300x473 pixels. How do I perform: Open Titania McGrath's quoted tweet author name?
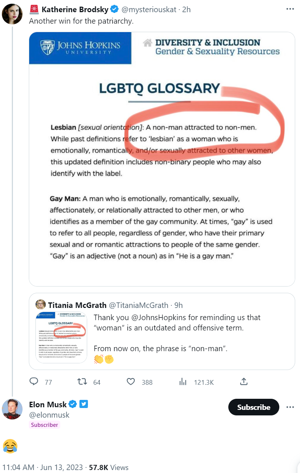coord(76,305)
